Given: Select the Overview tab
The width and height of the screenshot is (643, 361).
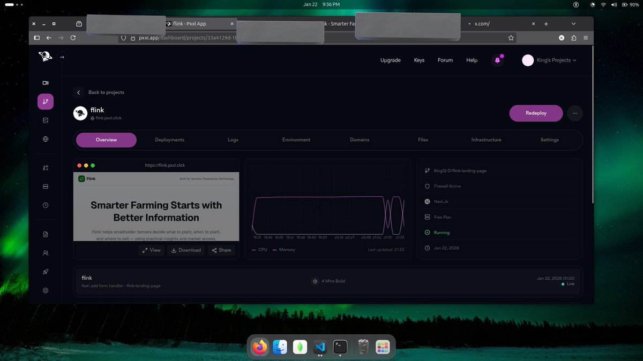Looking at the screenshot, I should (106, 140).
